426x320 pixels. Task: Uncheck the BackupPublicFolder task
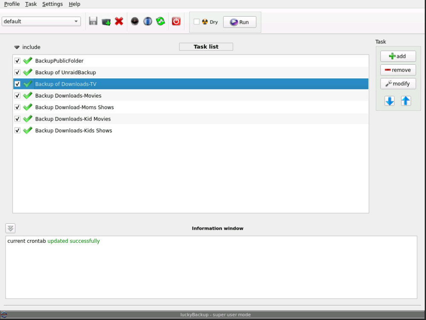point(17,61)
